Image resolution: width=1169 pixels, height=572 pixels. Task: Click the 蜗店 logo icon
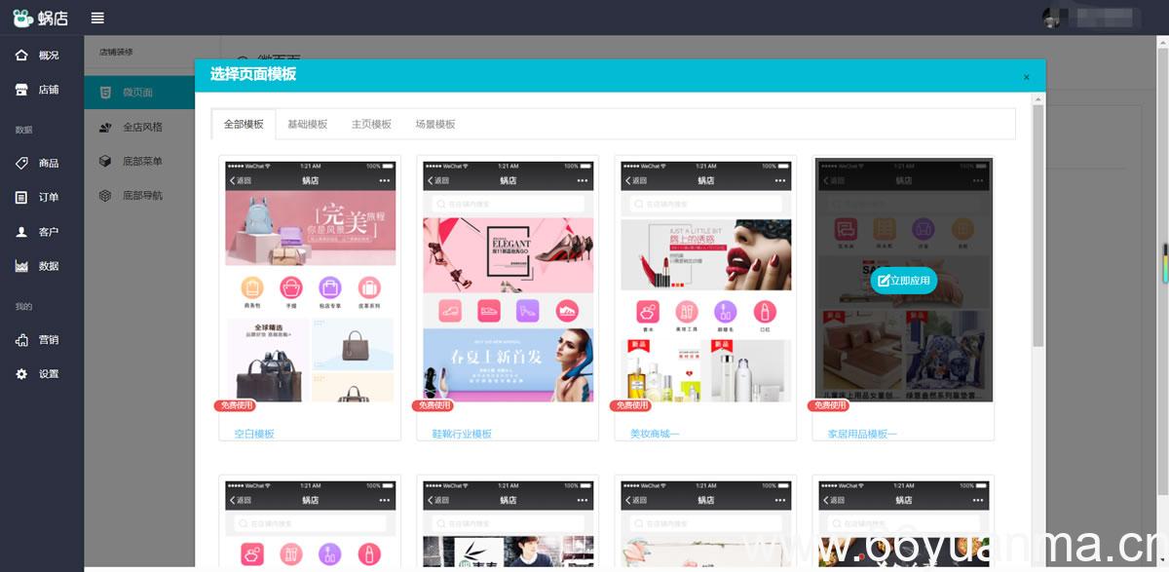pos(23,18)
